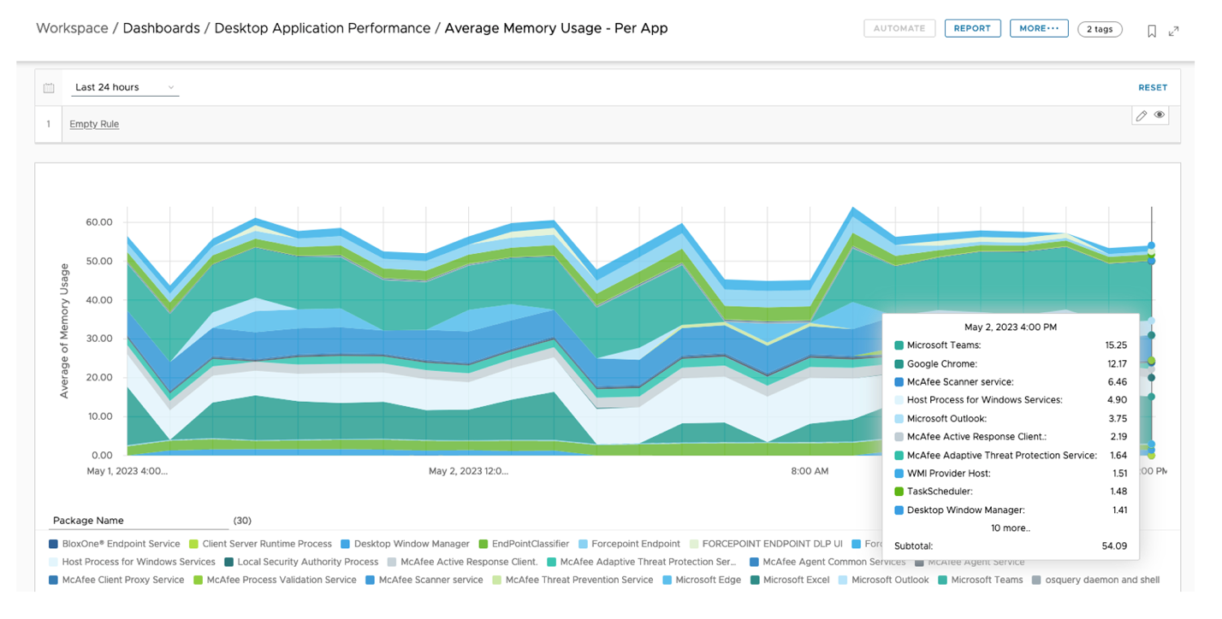Edit the filter rule with the pencil icon
The width and height of the screenshot is (1222, 619).
(x=1141, y=115)
